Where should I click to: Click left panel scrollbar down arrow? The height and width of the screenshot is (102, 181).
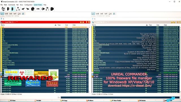[x=89, y=92]
